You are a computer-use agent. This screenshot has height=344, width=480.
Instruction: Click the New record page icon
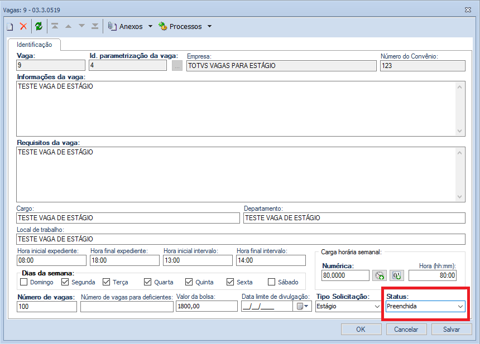click(10, 27)
